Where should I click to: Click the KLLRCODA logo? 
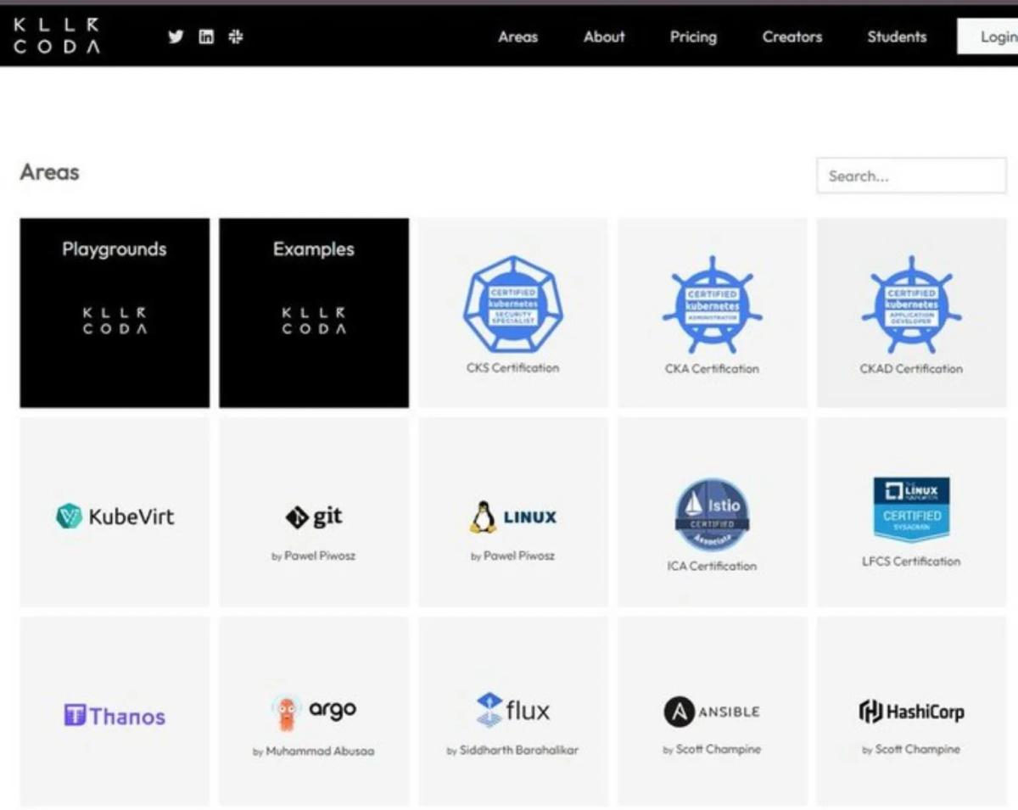tap(54, 36)
